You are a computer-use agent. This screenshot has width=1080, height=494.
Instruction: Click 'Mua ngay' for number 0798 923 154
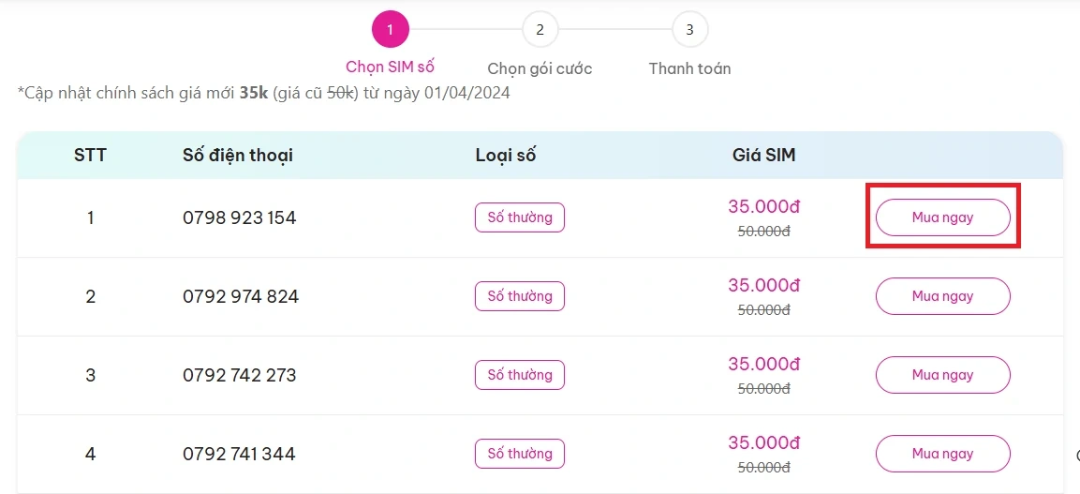942,217
